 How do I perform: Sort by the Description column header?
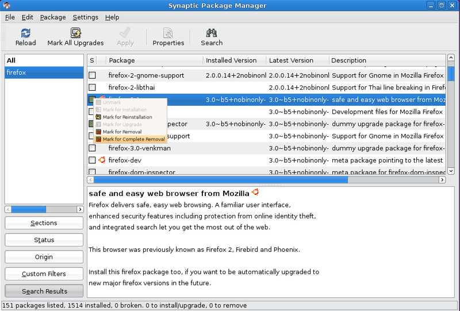(387, 60)
